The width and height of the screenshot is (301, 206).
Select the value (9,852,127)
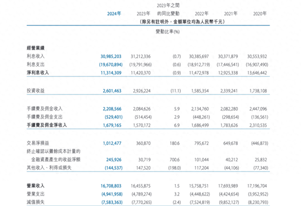229,202
